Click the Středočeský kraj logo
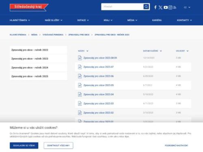The width and height of the screenshot is (203, 152). (29, 7)
